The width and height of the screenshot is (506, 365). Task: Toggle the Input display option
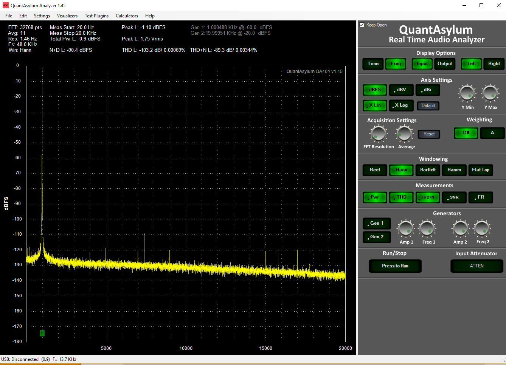coord(422,64)
